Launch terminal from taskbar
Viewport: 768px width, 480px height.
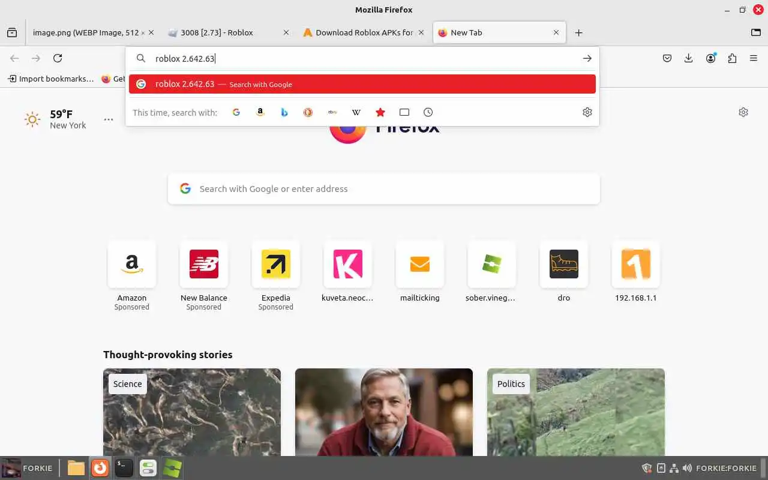pyautogui.click(x=124, y=468)
